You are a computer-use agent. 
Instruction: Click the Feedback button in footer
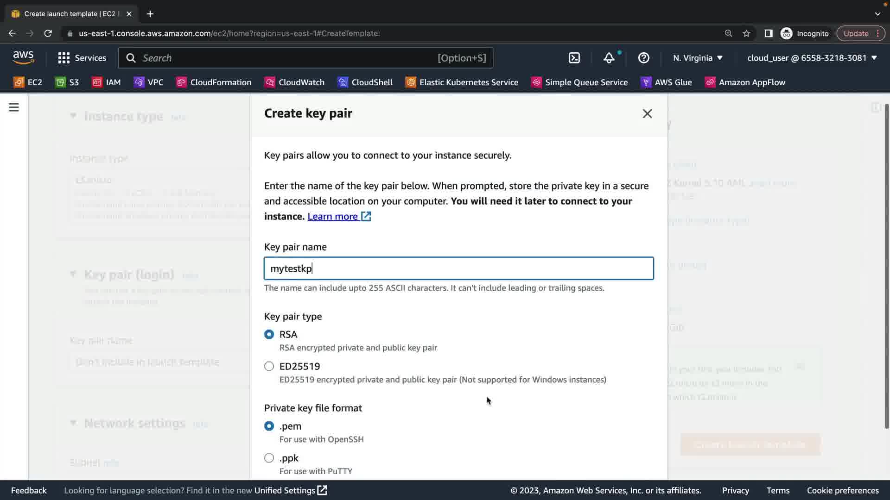click(29, 490)
